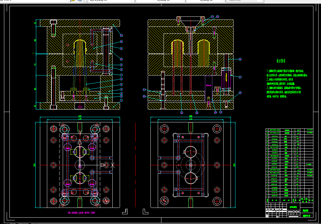The width and height of the screenshot is (321, 224).
Task: Select the 300 height dimension beside left plan view
Action: click(34, 165)
